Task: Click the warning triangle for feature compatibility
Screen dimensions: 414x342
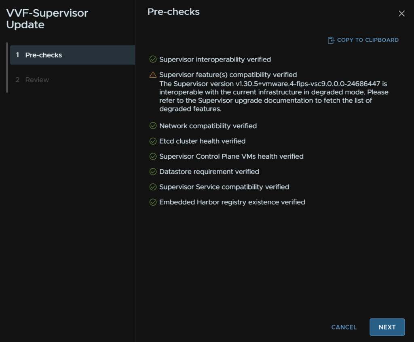Action: tap(153, 75)
